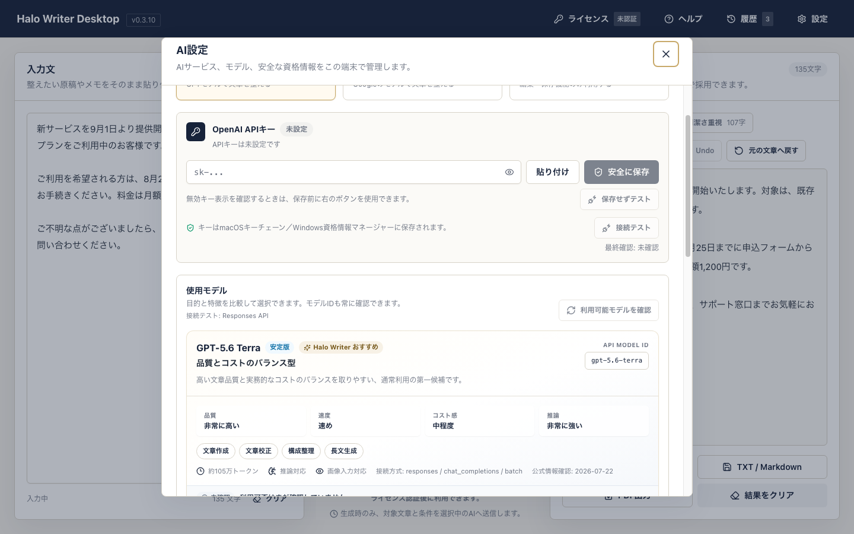Image resolution: width=854 pixels, height=534 pixels.
Task: Click the shield icon on 安全に保存
Action: click(598, 172)
